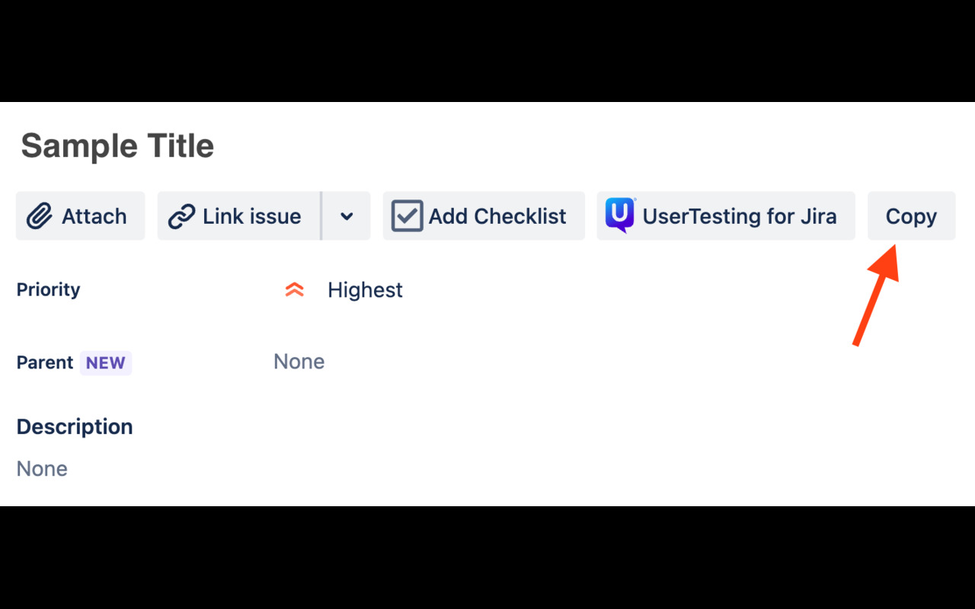Click the UserTesting for Jira toolbar entry
Screen dimensions: 975x609
[x=725, y=215]
